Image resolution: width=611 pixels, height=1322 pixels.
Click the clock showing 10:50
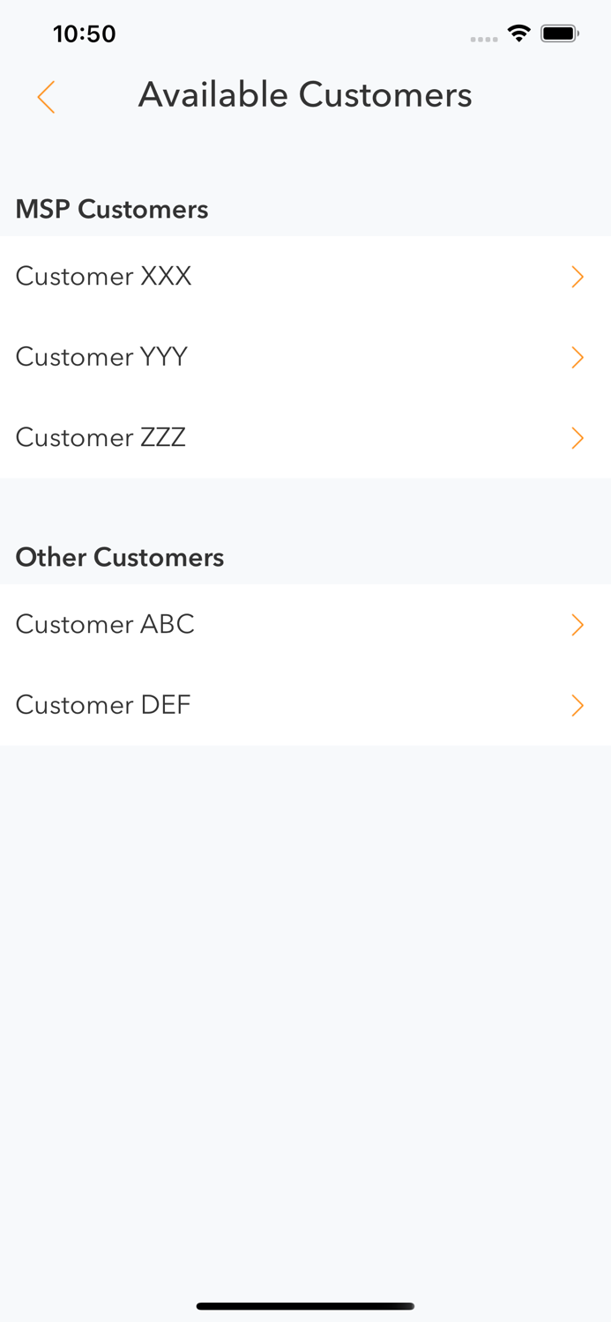point(85,33)
